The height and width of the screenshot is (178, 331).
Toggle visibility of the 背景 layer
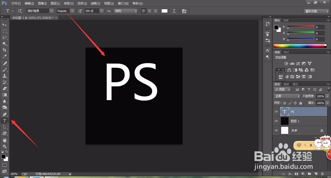click(276, 130)
